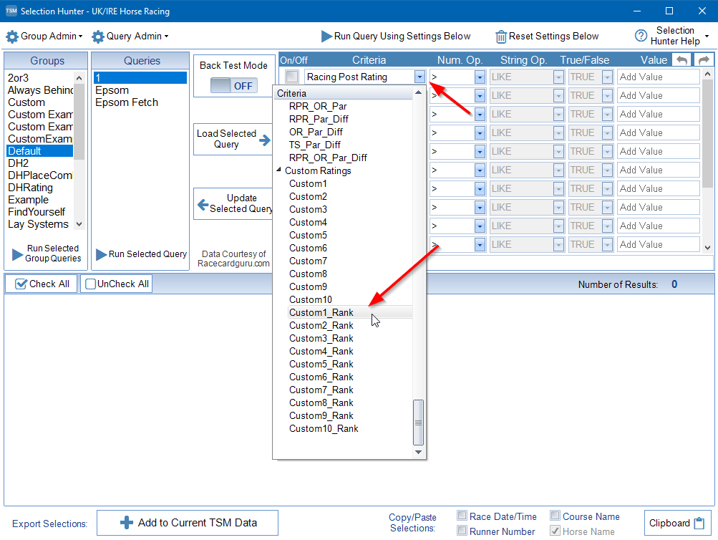The height and width of the screenshot is (540, 718).
Task: Enable the Race Date/Time checkbox
Action: pyautogui.click(x=462, y=516)
